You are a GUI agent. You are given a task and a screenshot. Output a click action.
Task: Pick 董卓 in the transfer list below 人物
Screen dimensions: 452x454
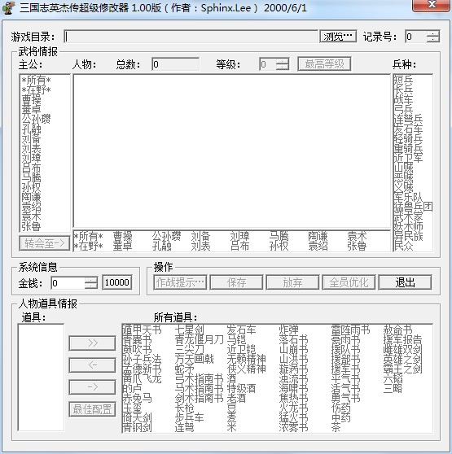click(122, 246)
